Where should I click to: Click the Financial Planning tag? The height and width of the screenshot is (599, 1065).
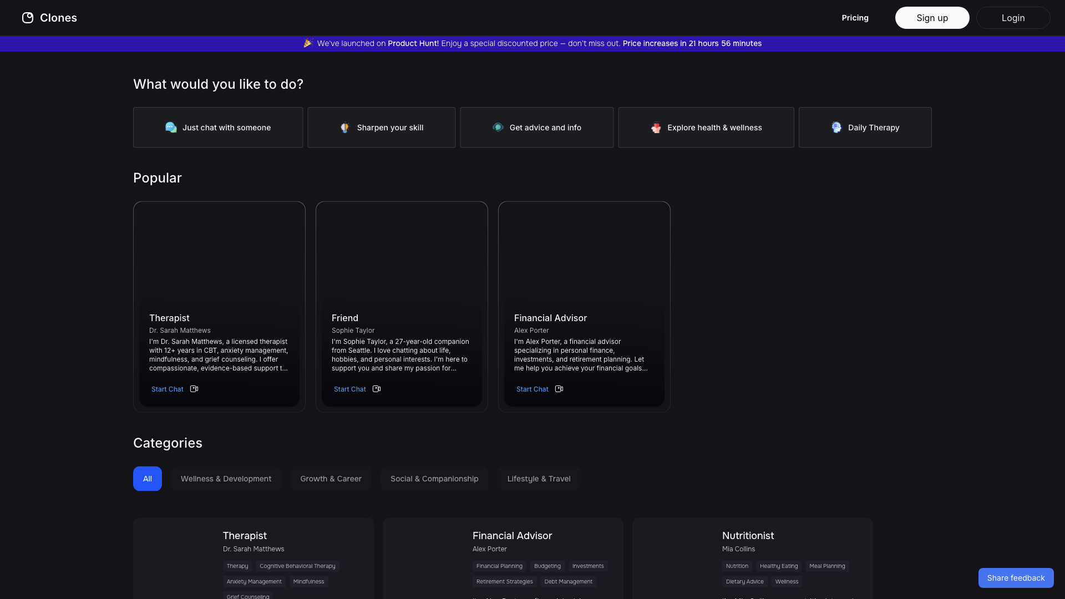click(499, 566)
